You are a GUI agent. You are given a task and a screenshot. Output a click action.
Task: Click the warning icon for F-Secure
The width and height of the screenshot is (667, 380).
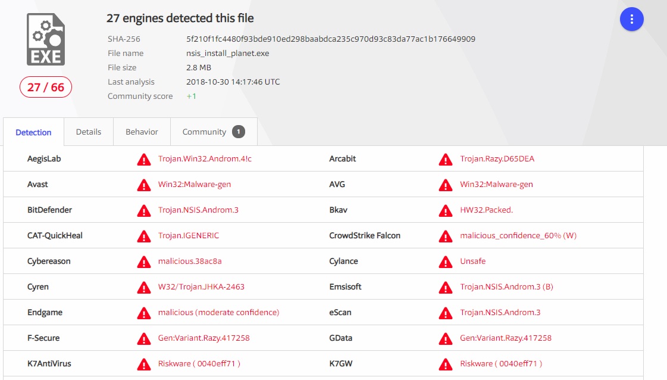tap(144, 339)
